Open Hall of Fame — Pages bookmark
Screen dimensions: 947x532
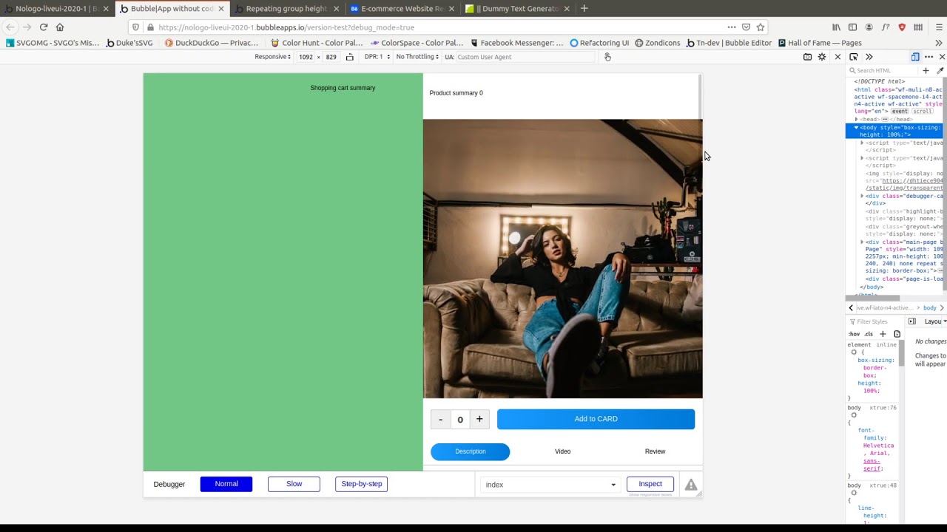820,43
